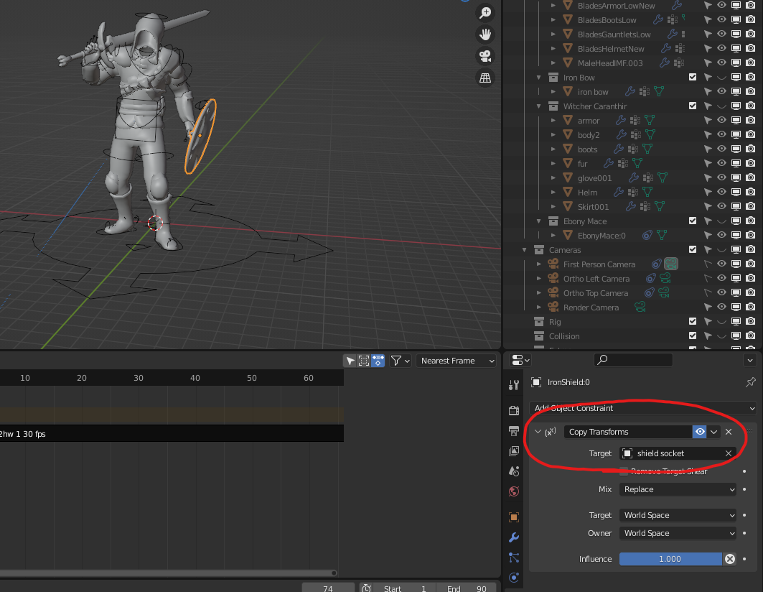Switch perspective/orthographic grid icon in viewport
The height and width of the screenshot is (592, 763).
click(x=485, y=78)
